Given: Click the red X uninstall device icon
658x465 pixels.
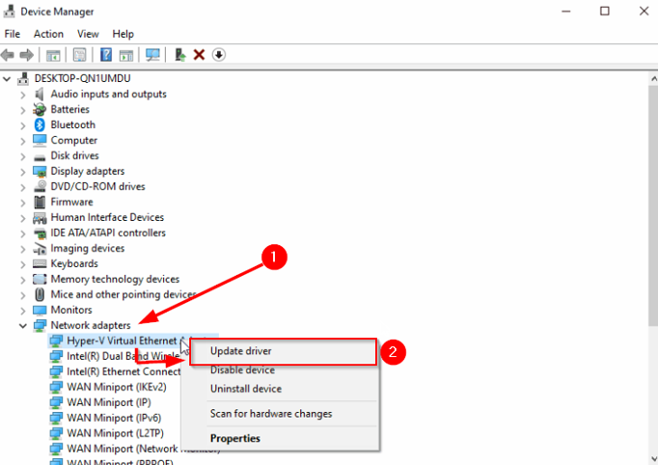Looking at the screenshot, I should (x=199, y=55).
